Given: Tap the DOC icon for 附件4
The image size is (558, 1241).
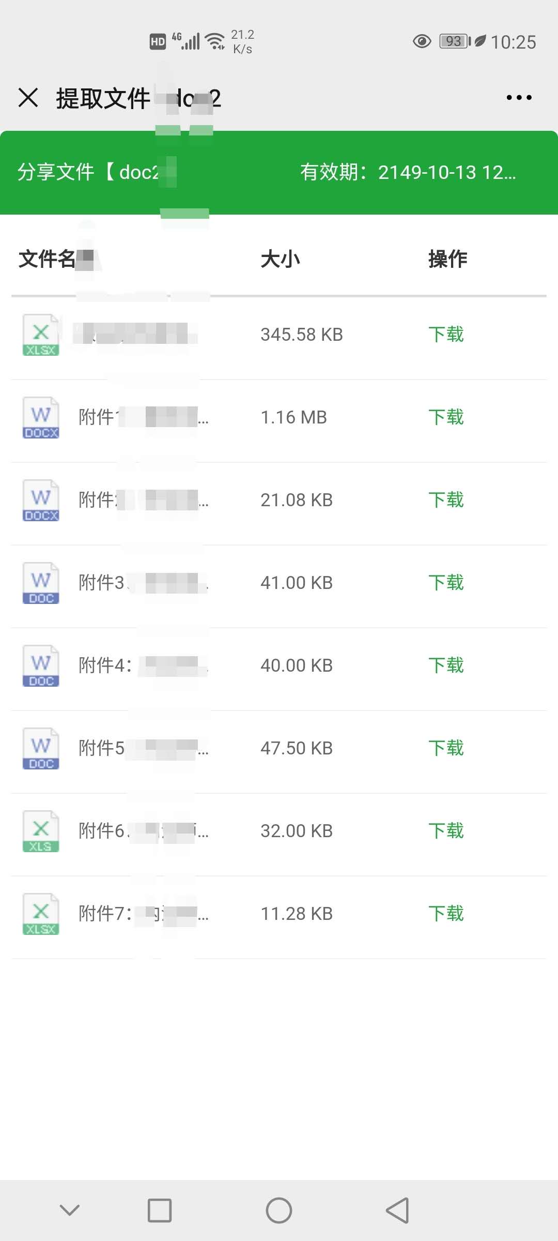Looking at the screenshot, I should [41, 665].
